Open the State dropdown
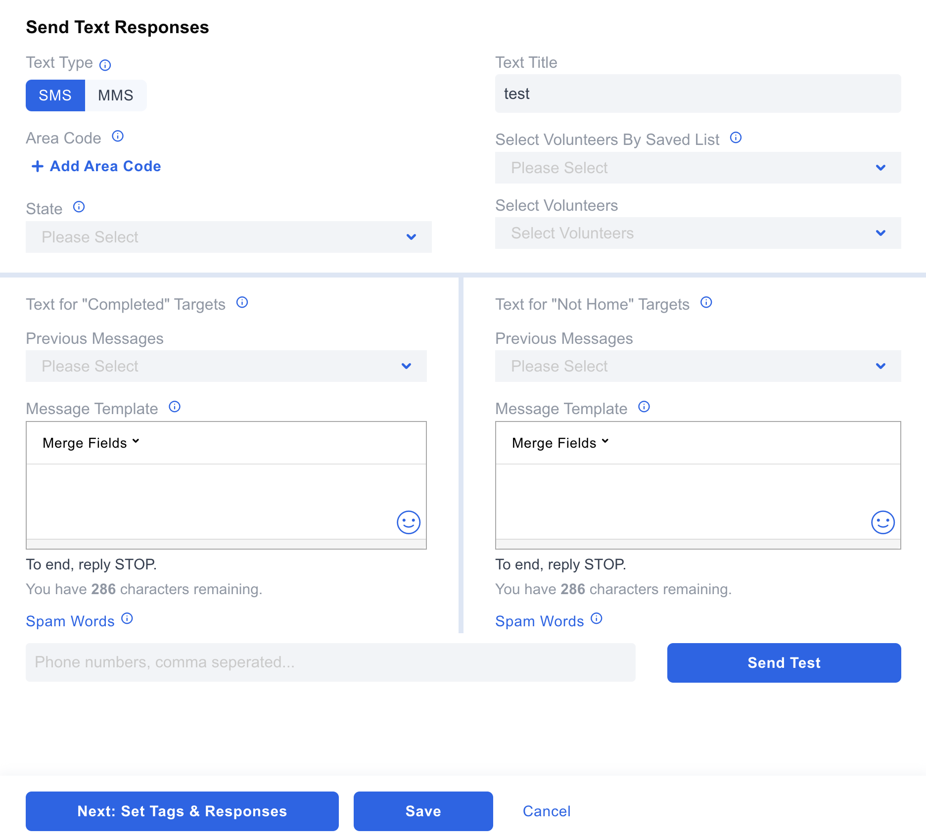 point(229,237)
